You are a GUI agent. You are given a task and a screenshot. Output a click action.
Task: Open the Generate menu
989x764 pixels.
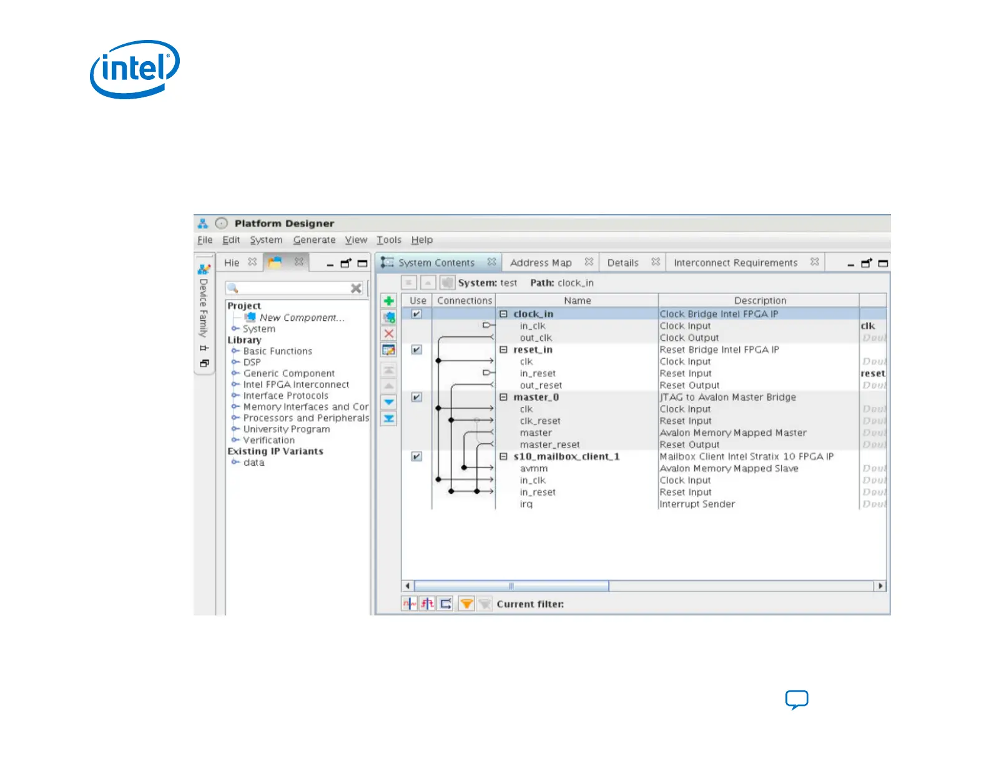(314, 240)
